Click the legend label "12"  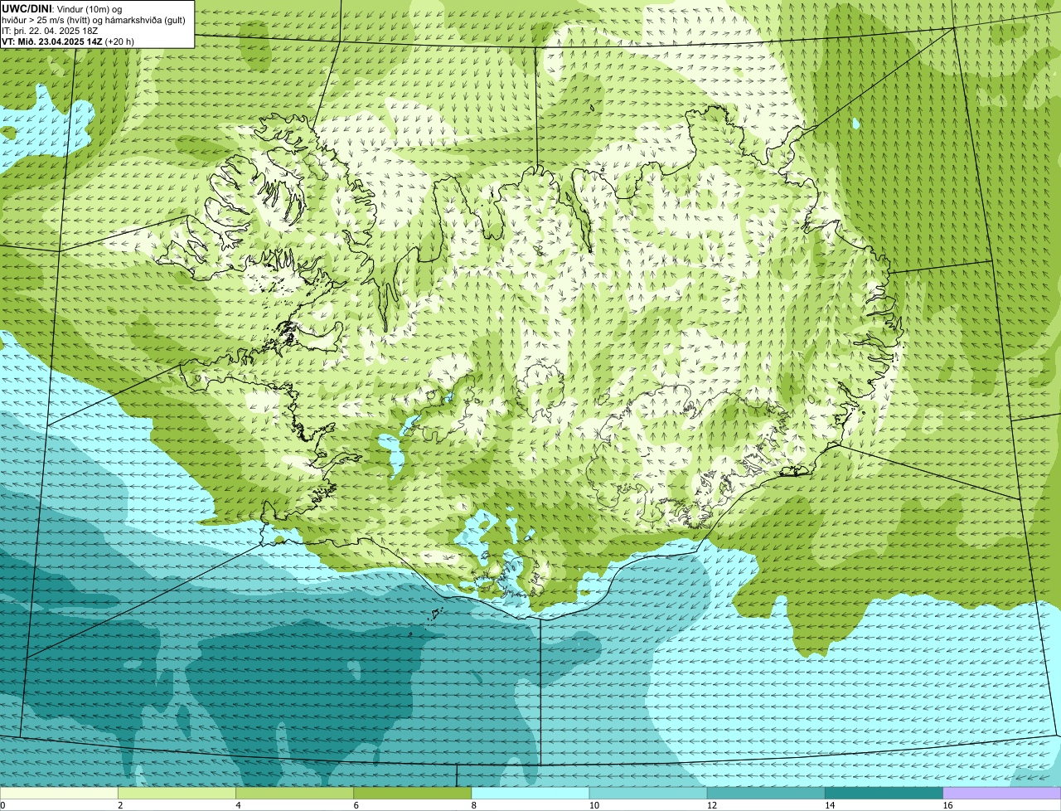click(712, 805)
